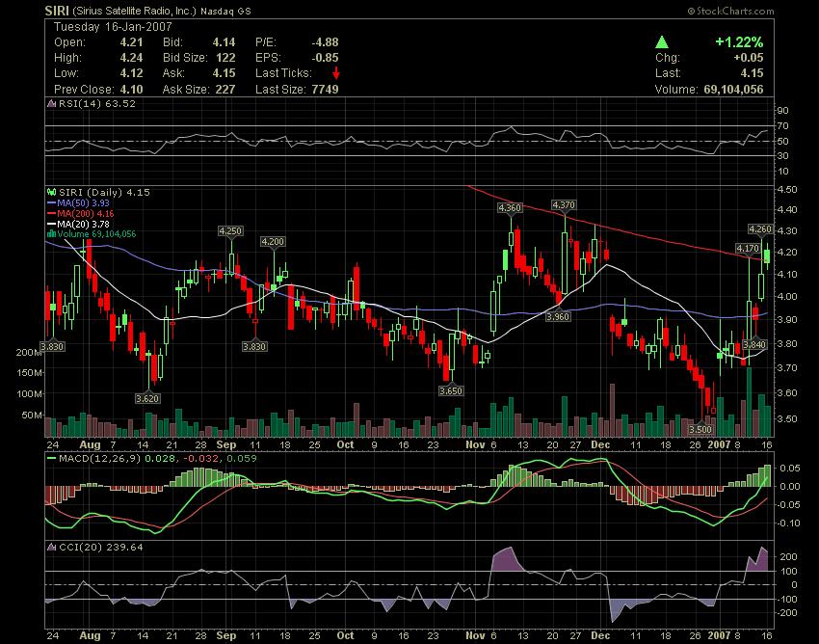Click the RSI(14) 63.52 label
This screenshot has width=819, height=644.
pos(96,103)
